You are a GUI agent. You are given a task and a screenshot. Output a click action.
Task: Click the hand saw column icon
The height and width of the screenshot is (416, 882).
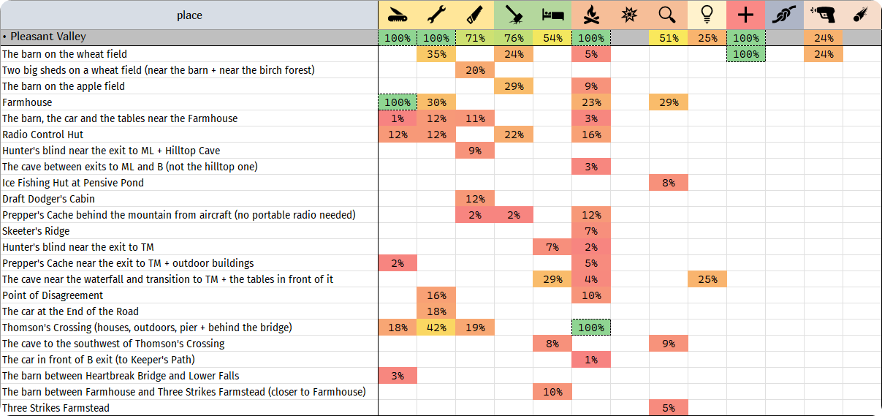click(x=475, y=15)
